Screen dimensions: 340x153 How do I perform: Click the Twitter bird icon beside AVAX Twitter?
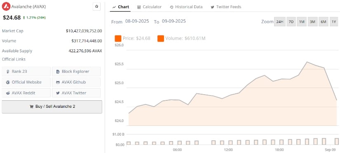(58, 93)
